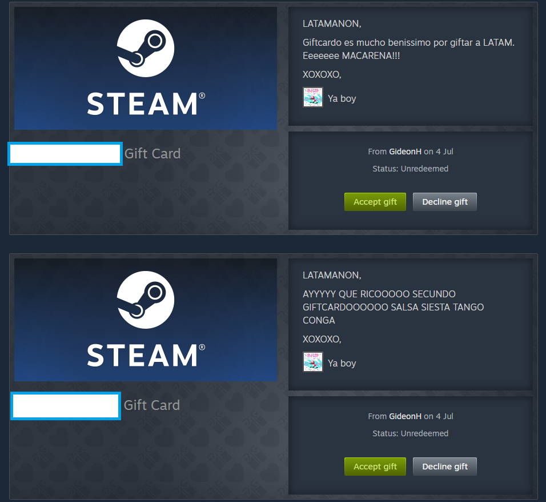
Task: Click first redacted gift card amount box
Action: tap(65, 154)
